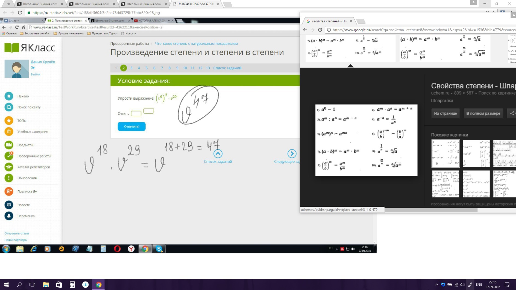Reload the image page in browser
516x290 pixels.
point(20,13)
